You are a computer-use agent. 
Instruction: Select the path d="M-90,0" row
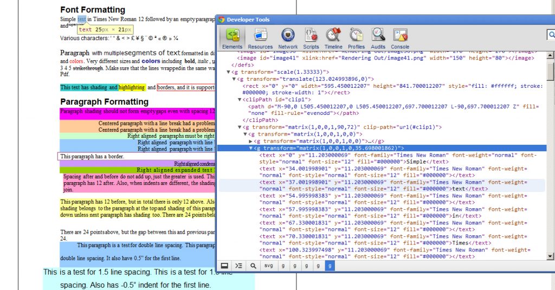click(x=393, y=110)
